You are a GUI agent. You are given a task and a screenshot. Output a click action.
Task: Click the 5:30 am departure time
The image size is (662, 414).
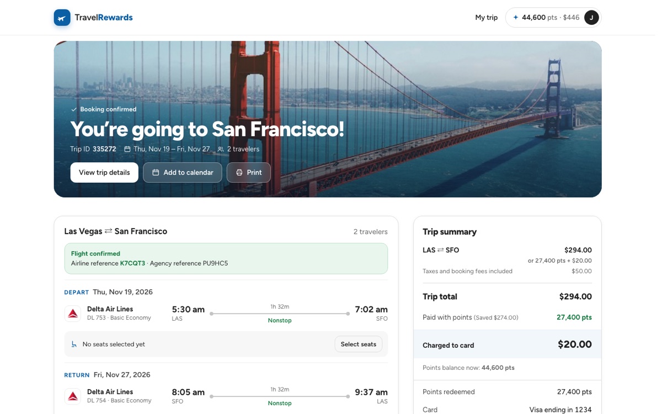click(188, 309)
